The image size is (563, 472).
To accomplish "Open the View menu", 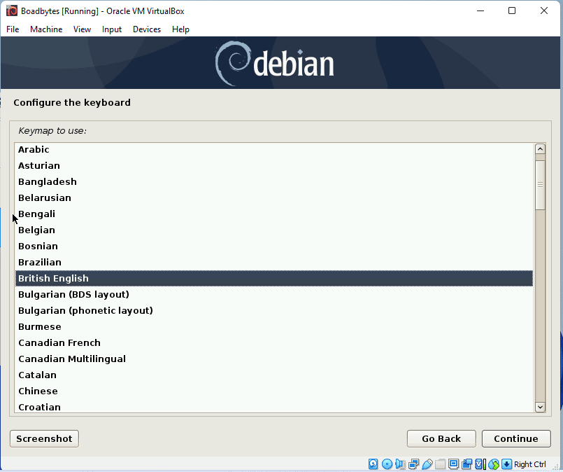I will click(83, 29).
